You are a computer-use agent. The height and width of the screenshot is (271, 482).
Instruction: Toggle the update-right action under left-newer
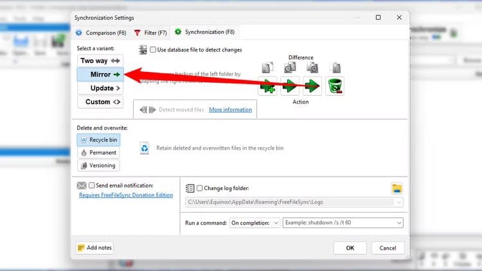[290, 86]
